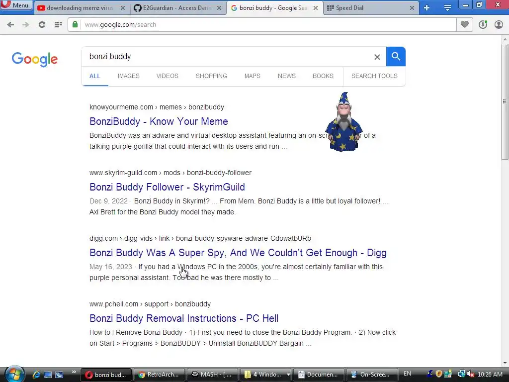
Task: Switch to VIDEOS results
Action: [x=167, y=76]
